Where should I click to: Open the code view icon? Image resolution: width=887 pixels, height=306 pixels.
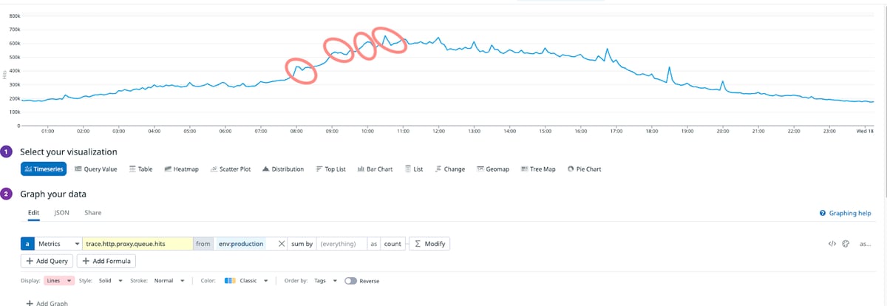pyautogui.click(x=832, y=243)
